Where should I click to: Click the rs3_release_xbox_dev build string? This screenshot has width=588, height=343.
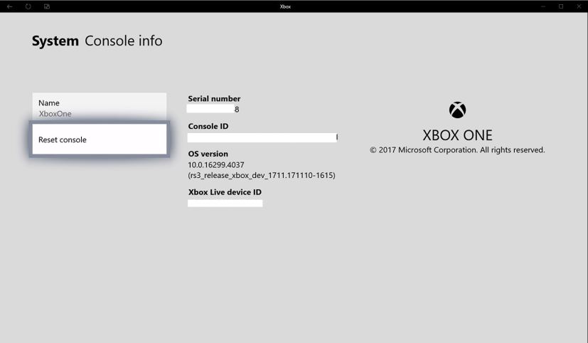262,175
